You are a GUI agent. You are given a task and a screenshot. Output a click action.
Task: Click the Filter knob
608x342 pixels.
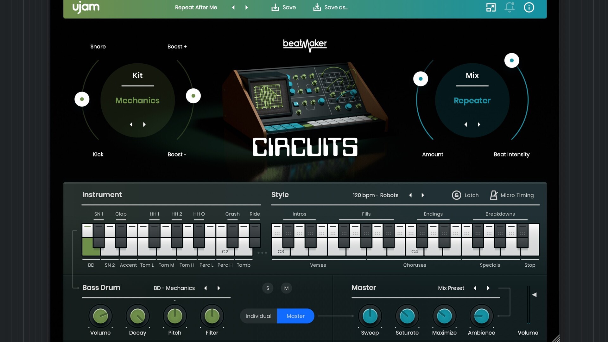212,316
